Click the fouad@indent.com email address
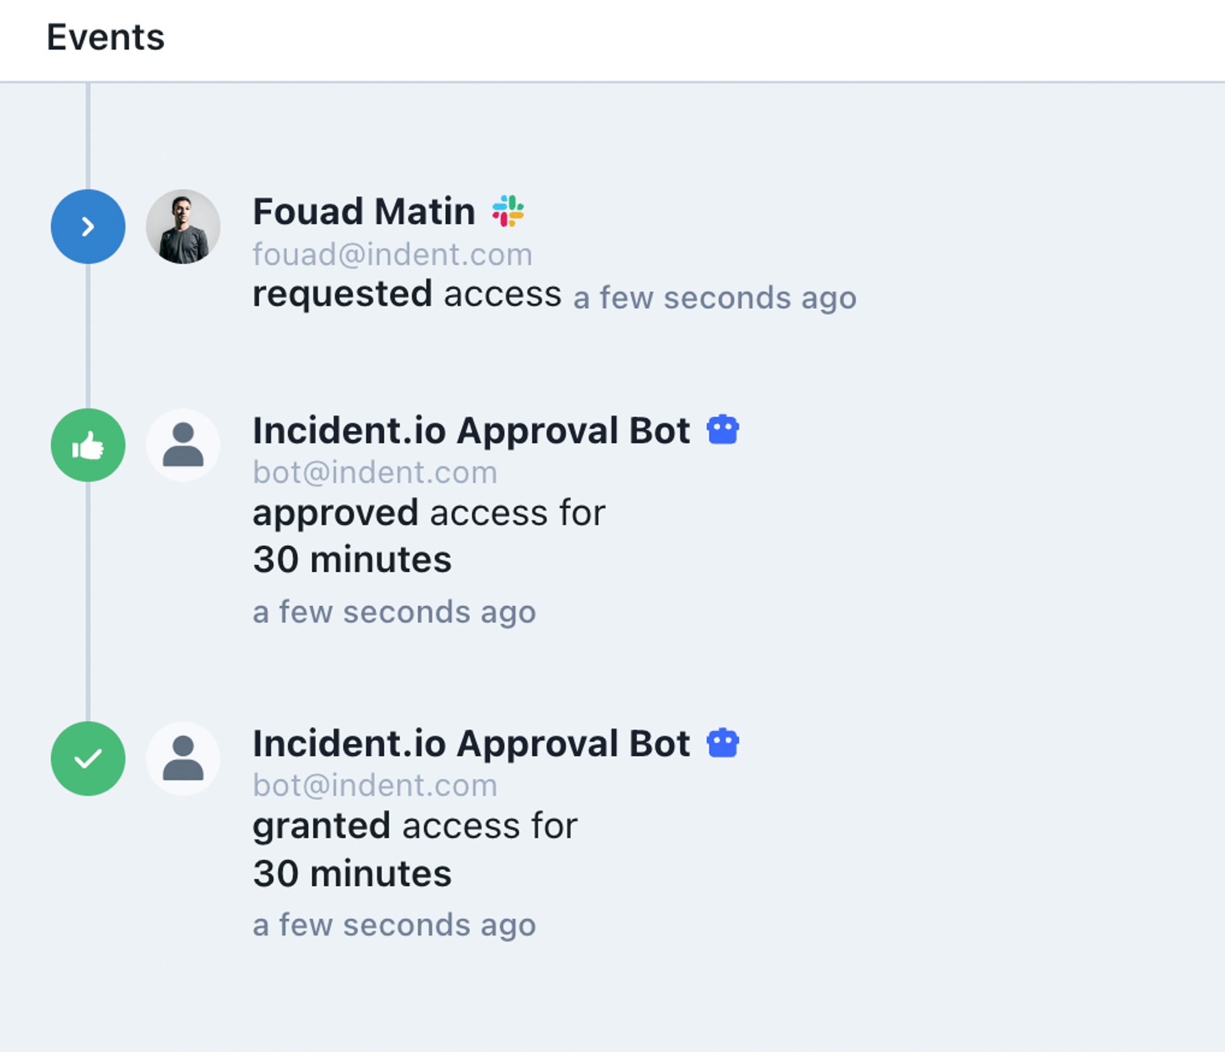This screenshot has height=1052, width=1225. pyautogui.click(x=393, y=254)
